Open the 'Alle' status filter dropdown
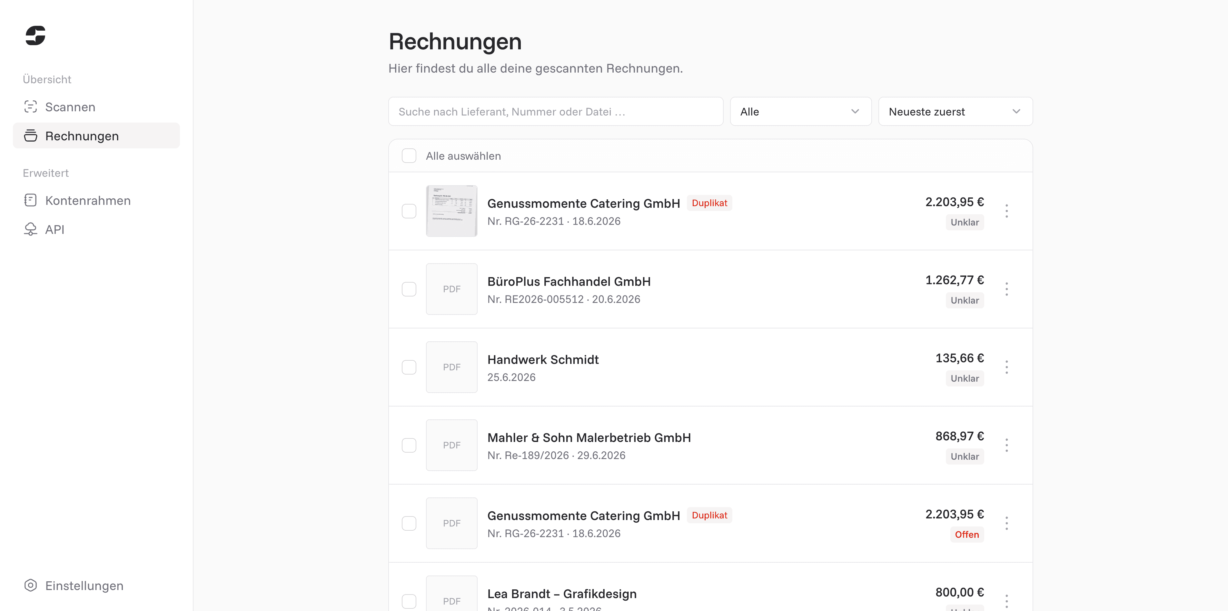Image resolution: width=1228 pixels, height=611 pixels. click(800, 112)
